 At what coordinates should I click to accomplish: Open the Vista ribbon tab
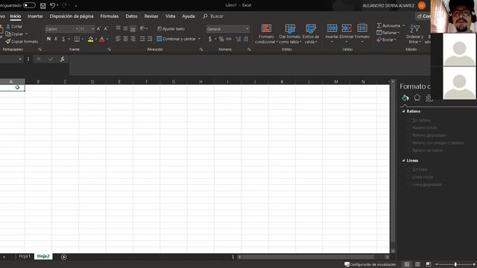pos(171,16)
